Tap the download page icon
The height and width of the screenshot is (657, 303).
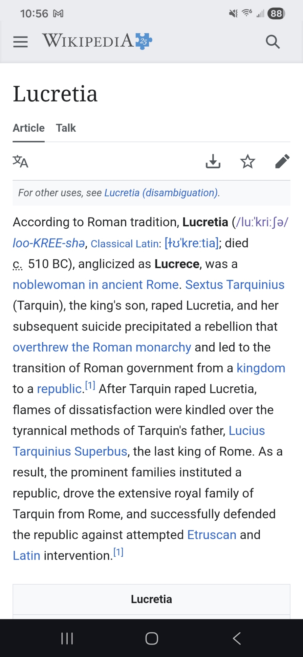[213, 161]
